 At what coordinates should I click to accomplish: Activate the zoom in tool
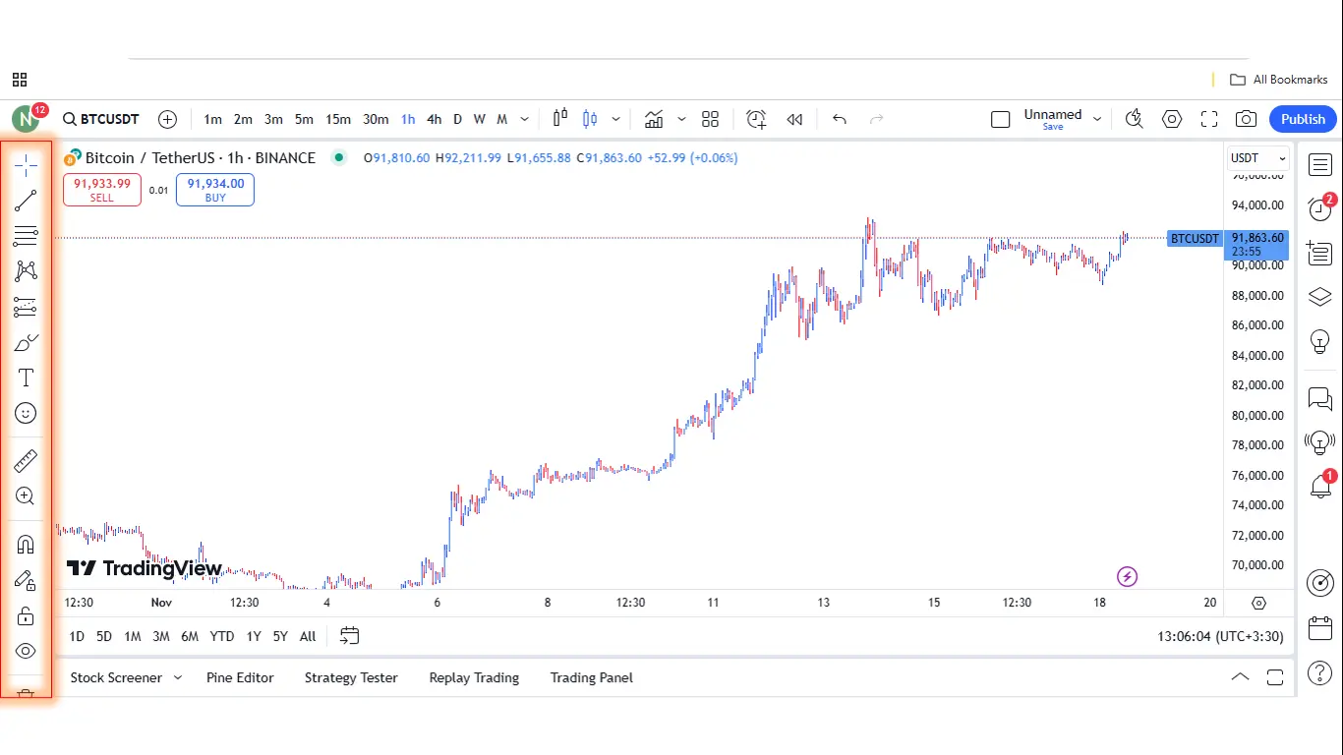point(26,496)
